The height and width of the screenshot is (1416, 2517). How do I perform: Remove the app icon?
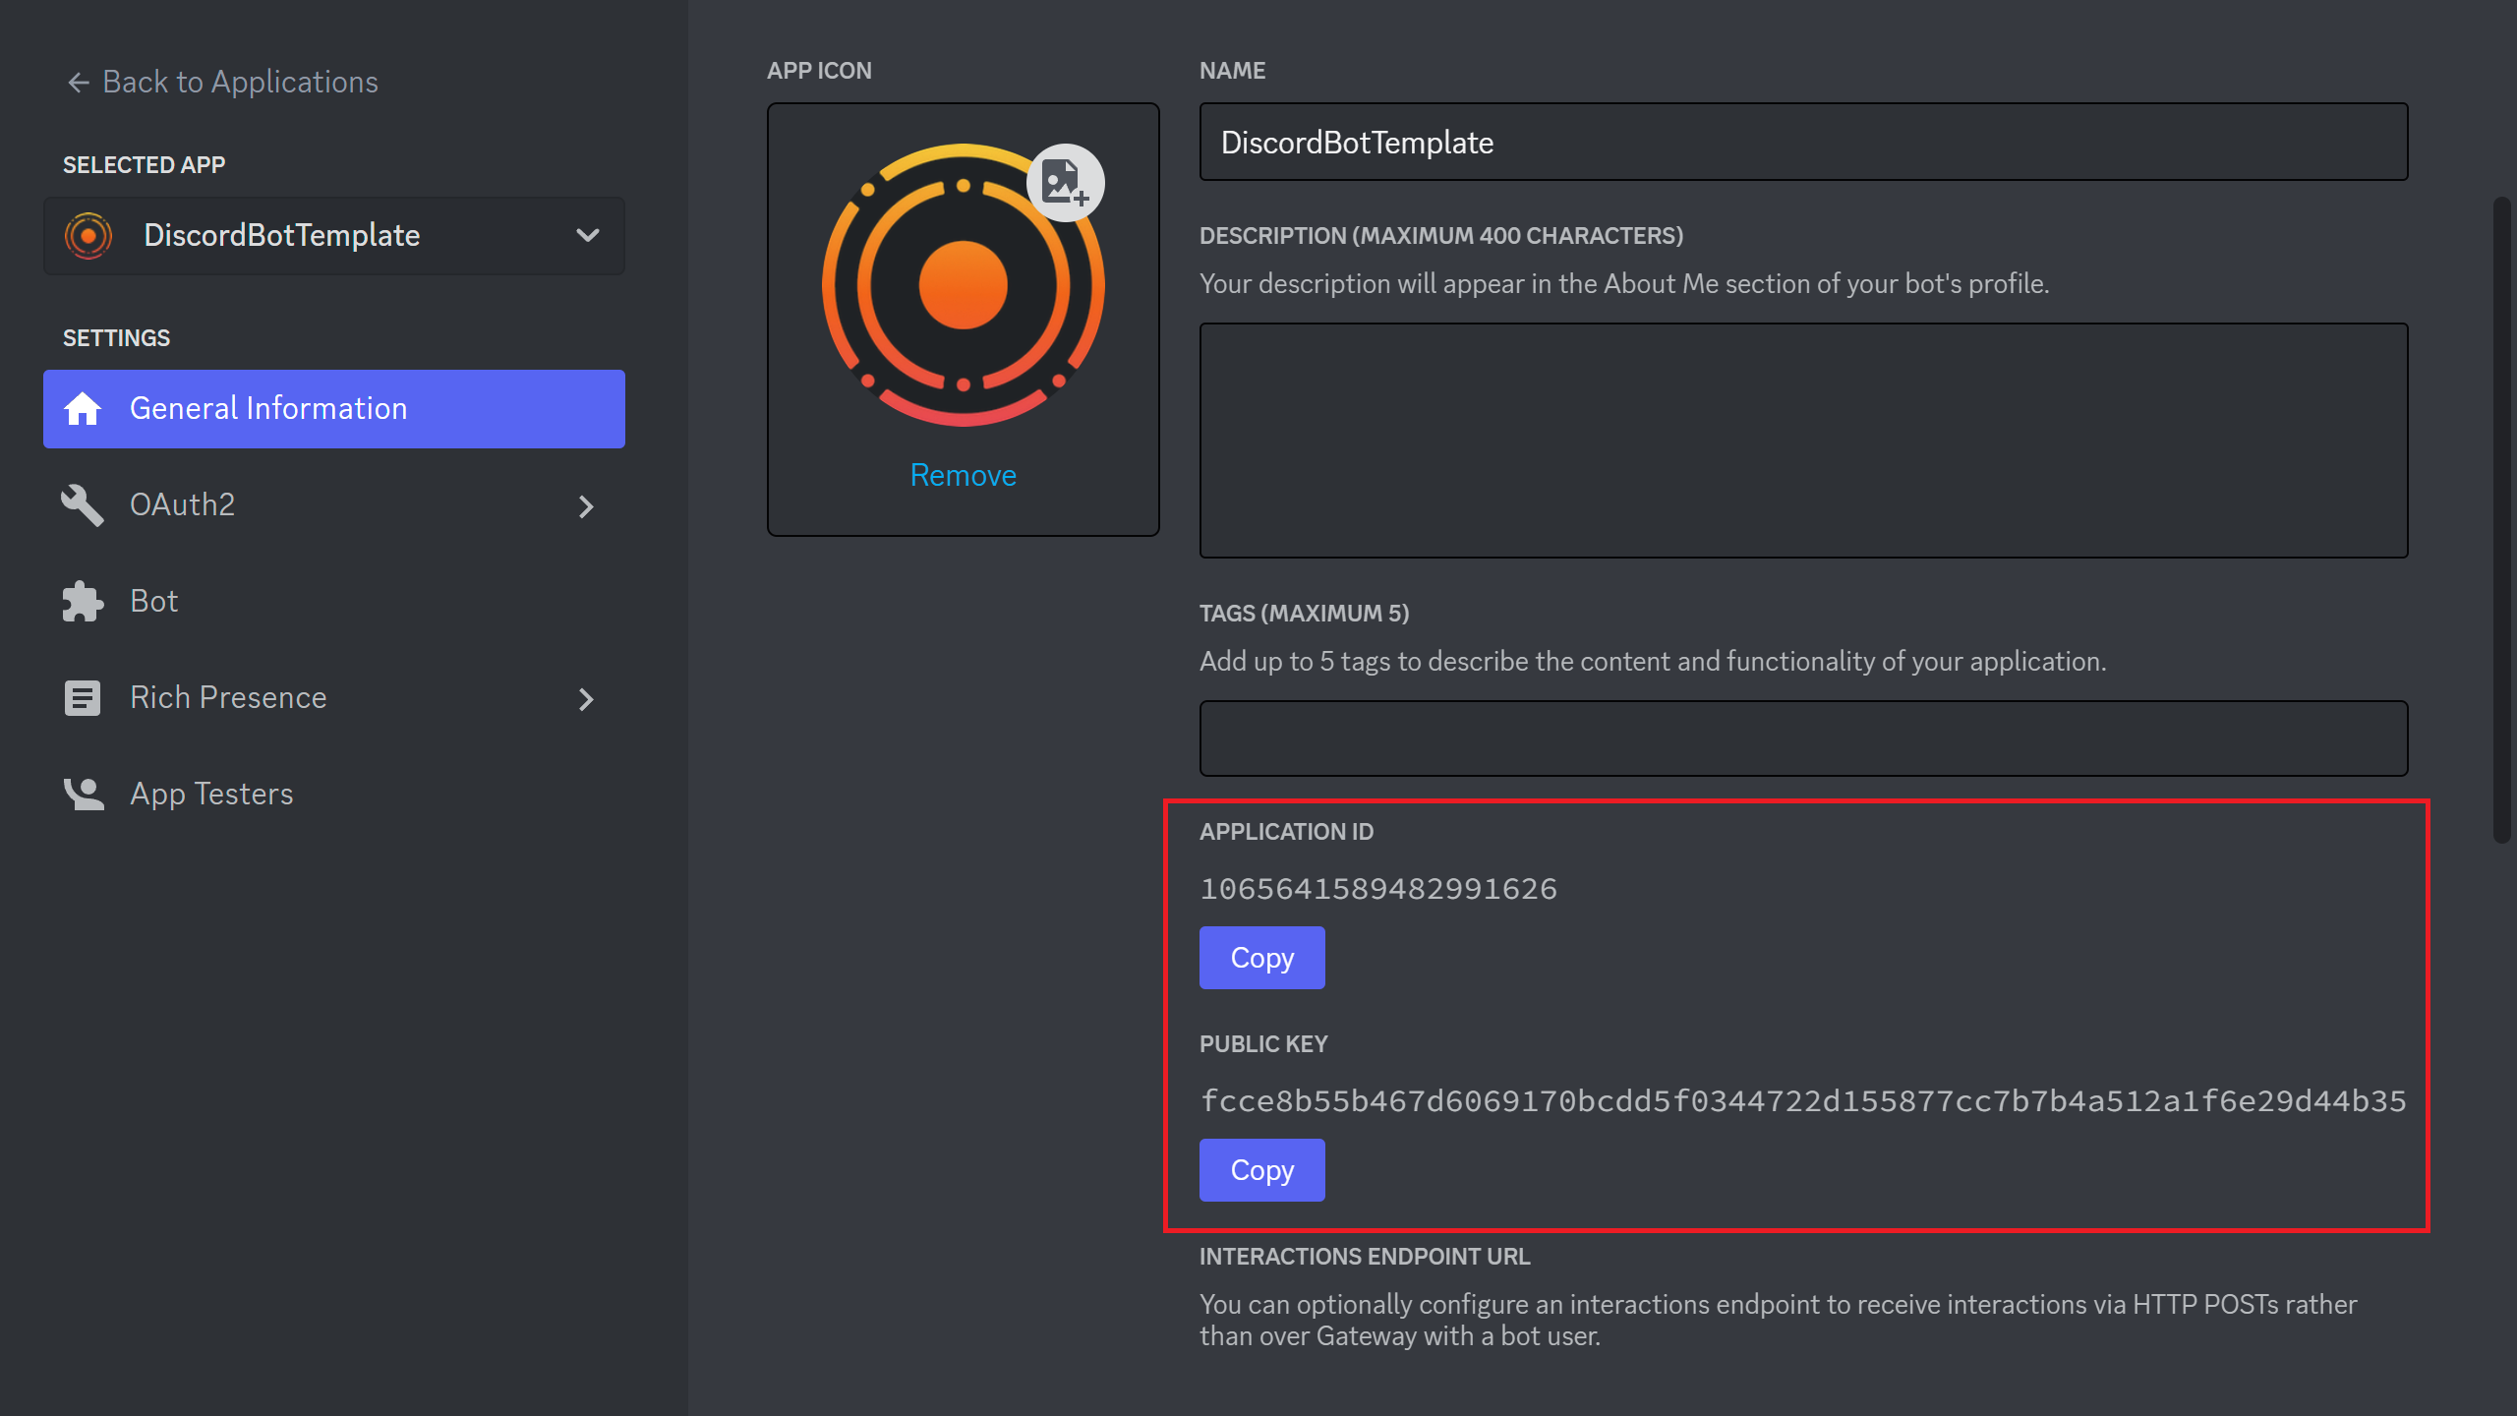point(963,475)
